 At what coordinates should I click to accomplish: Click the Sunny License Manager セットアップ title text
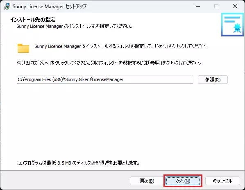[x=50, y=7]
